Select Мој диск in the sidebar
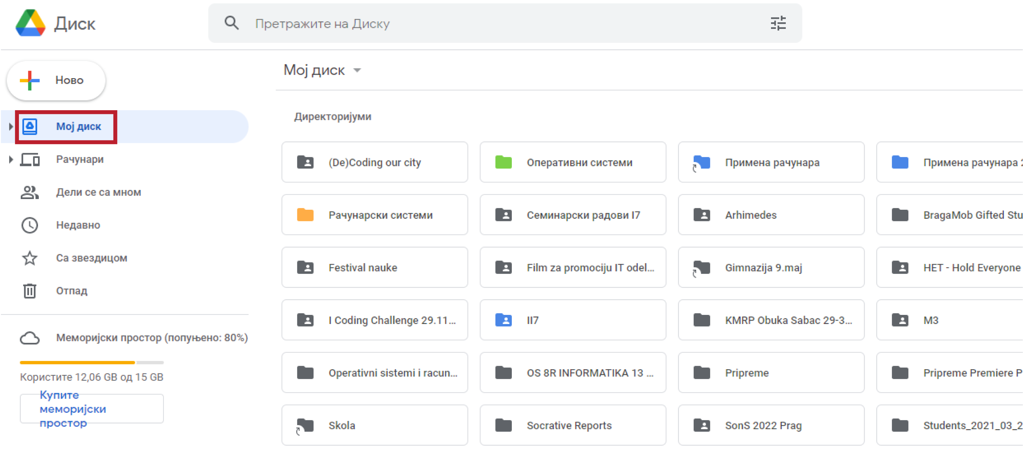 (x=79, y=127)
